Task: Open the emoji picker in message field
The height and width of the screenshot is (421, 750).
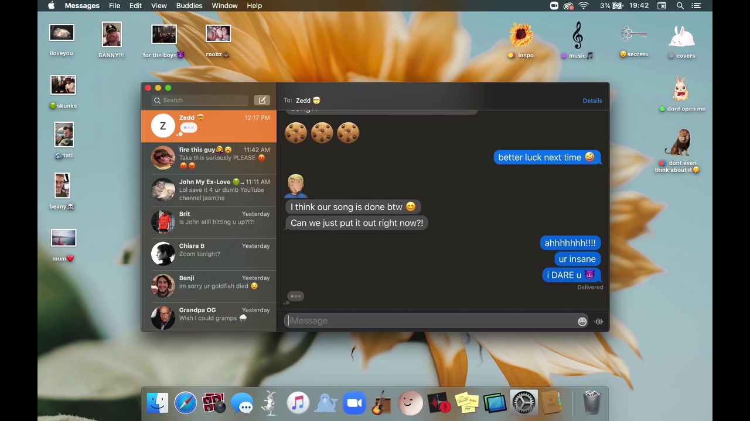Action: 582,321
